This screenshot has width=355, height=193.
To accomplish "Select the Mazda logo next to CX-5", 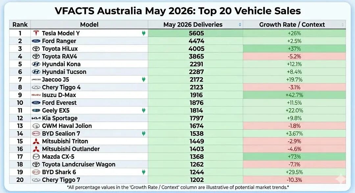I will 36,157.
